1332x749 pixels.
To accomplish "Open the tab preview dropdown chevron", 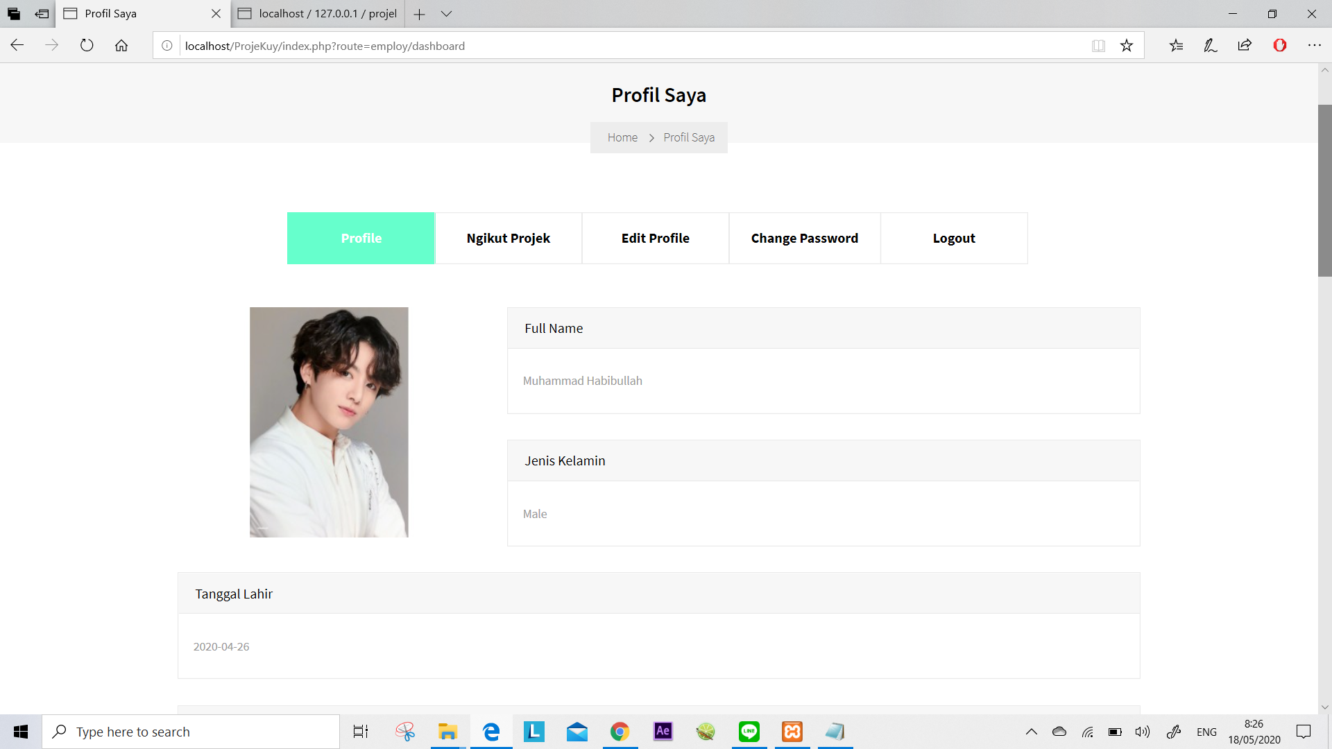I will coord(446,14).
